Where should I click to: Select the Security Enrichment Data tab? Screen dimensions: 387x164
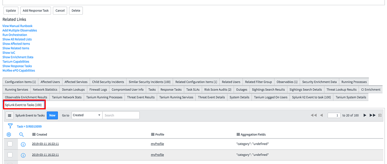click(319, 82)
